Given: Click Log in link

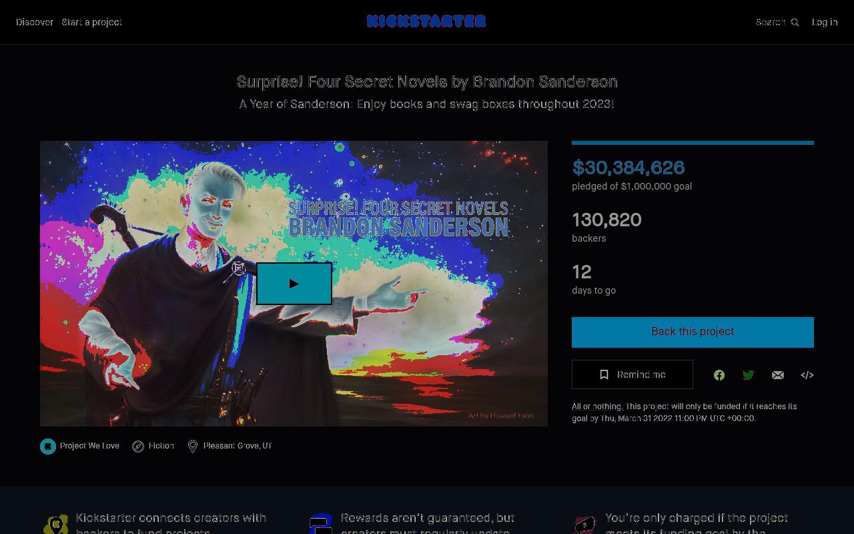Looking at the screenshot, I should tap(825, 22).
